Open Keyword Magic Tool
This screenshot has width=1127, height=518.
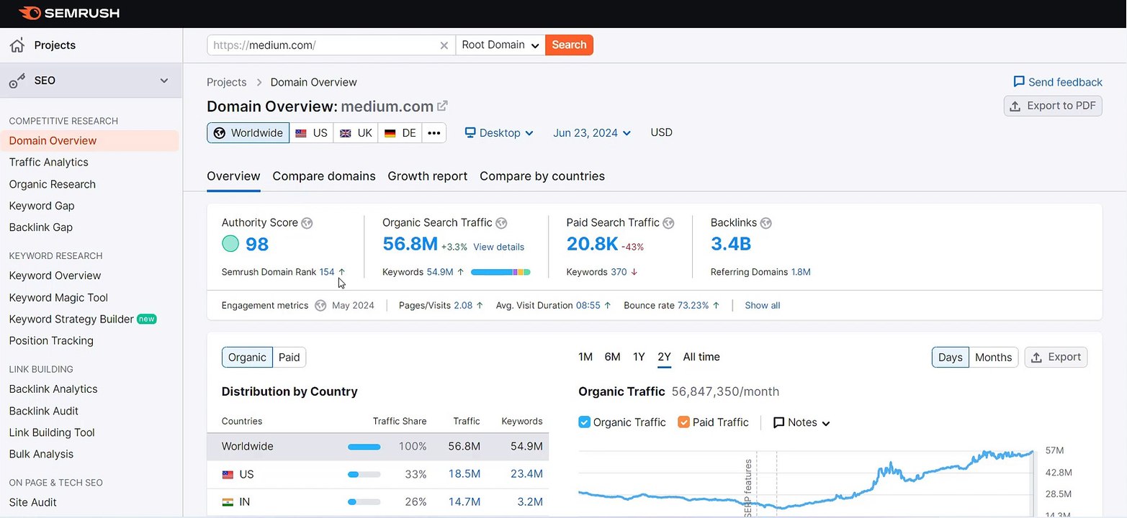tap(58, 298)
